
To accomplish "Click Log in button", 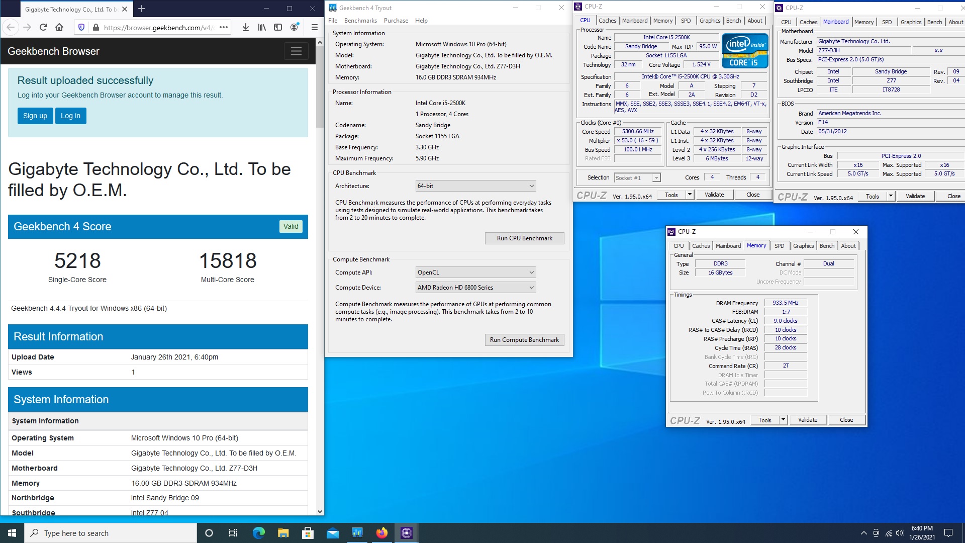I will [70, 116].
